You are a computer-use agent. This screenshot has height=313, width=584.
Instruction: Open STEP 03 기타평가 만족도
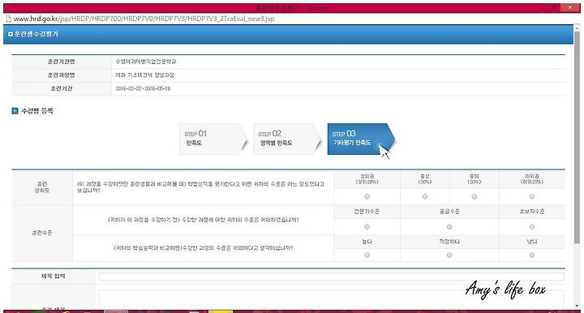(x=361, y=139)
